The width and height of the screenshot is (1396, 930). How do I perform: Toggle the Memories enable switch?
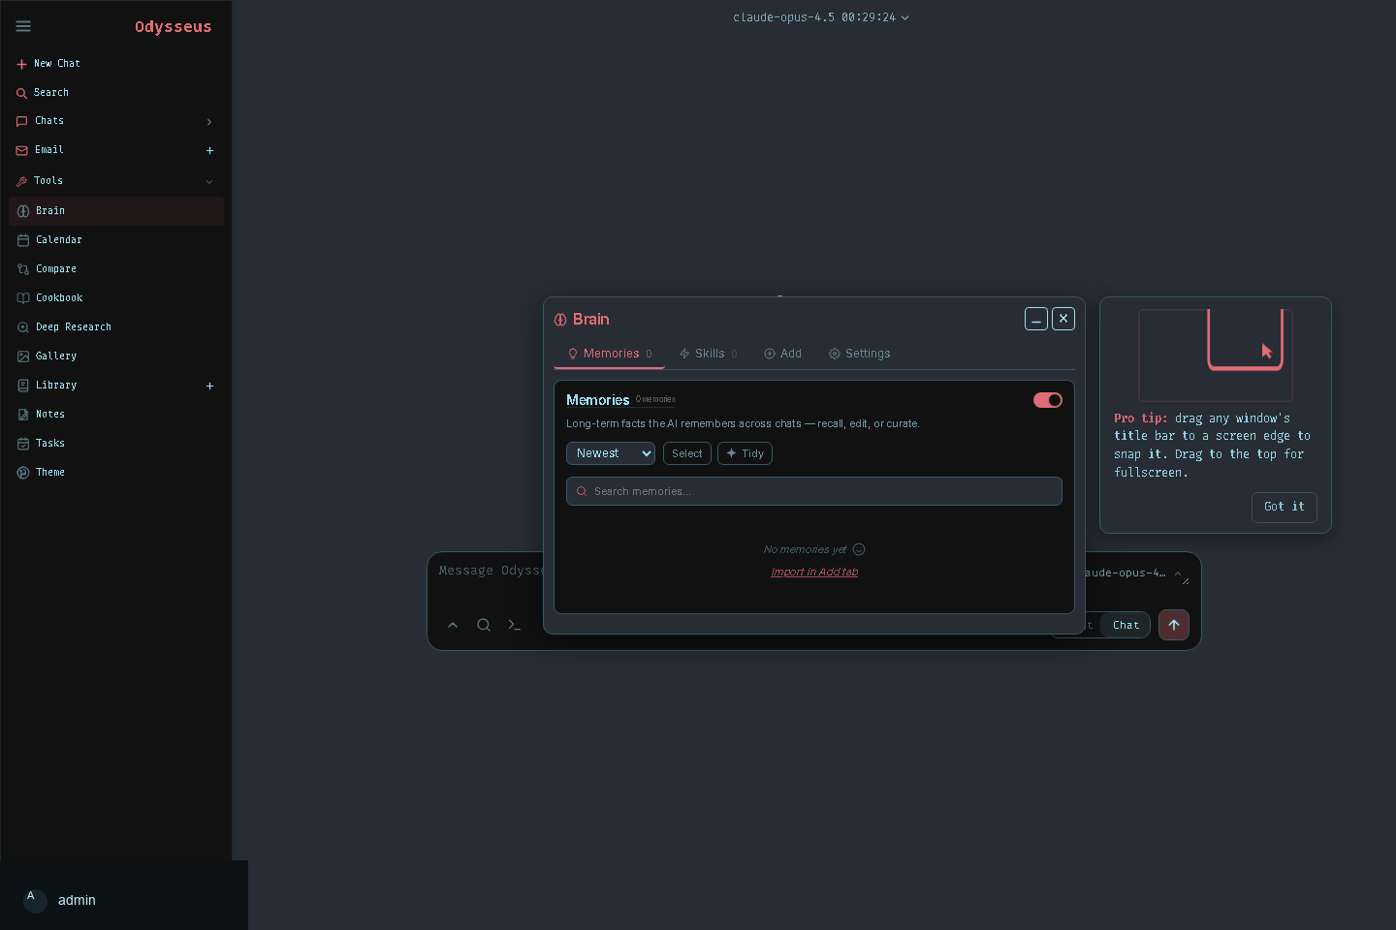(x=1048, y=400)
